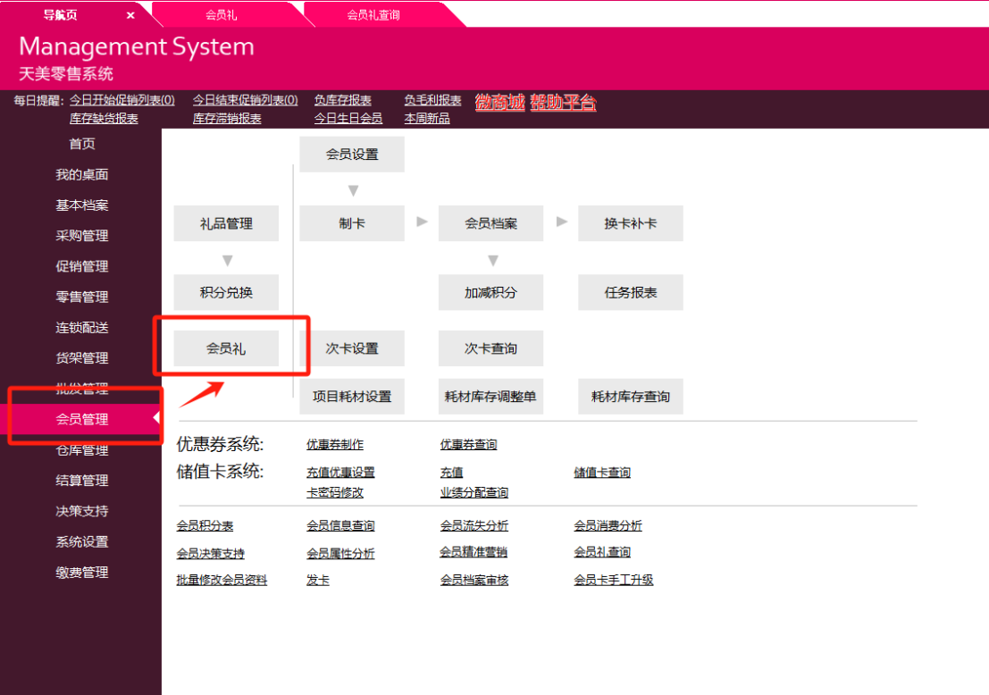989x695 pixels.
Task: Open the 帮助平台 link
Action: 563,102
